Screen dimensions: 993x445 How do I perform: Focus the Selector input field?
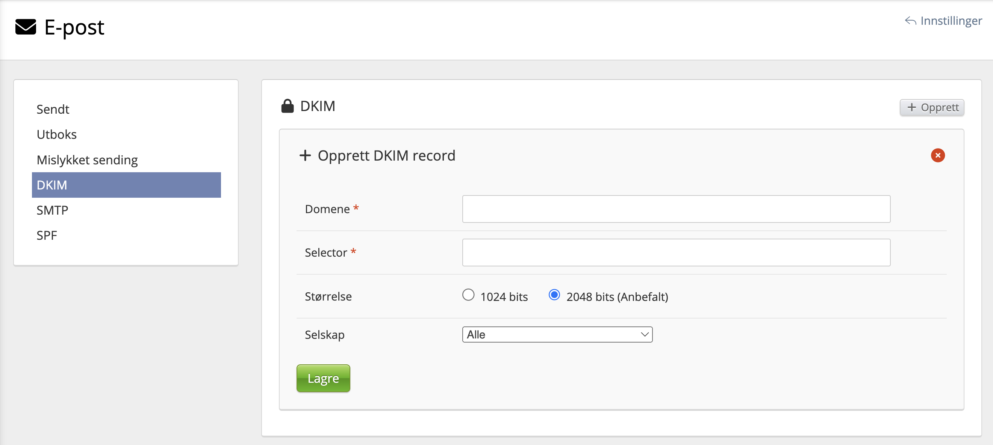[x=676, y=253]
